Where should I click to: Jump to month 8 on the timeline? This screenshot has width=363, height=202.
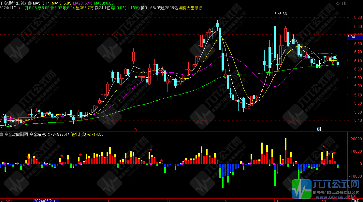click(168, 200)
